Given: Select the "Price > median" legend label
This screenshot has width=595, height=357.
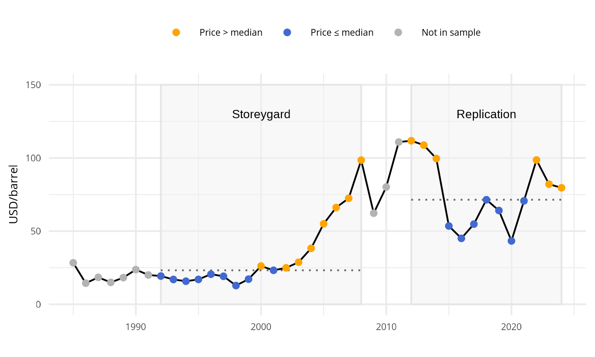Looking at the screenshot, I should (x=231, y=33).
